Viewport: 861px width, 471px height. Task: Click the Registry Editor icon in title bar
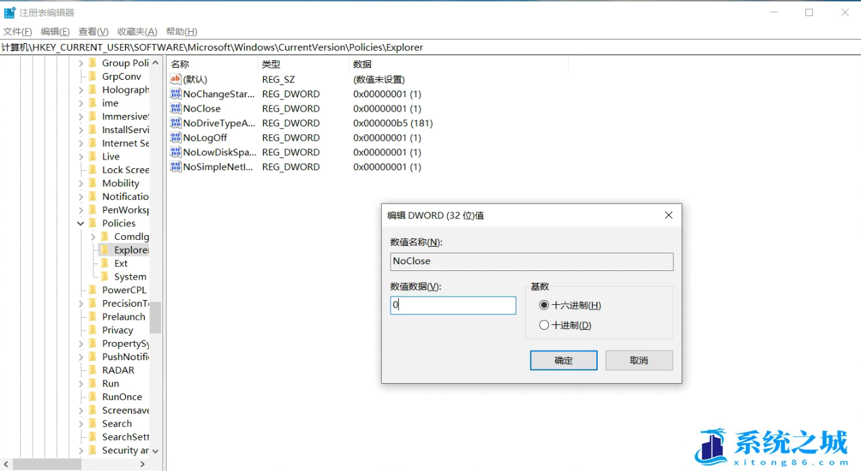coord(8,11)
